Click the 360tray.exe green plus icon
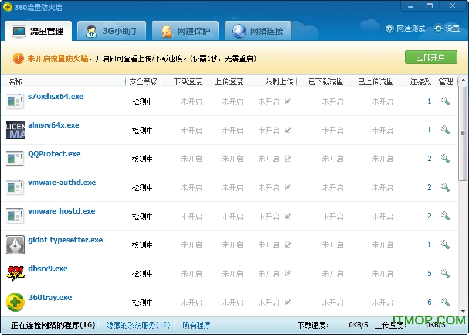This screenshot has width=469, height=335. coord(15,302)
